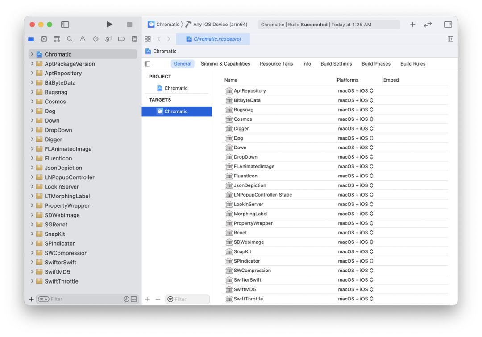Open Signing & Capabilities tab

[225, 64]
